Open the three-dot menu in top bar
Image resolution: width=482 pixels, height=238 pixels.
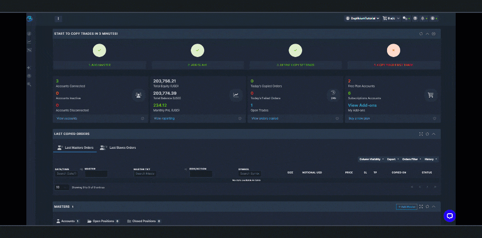pyautogui.click(x=58, y=19)
